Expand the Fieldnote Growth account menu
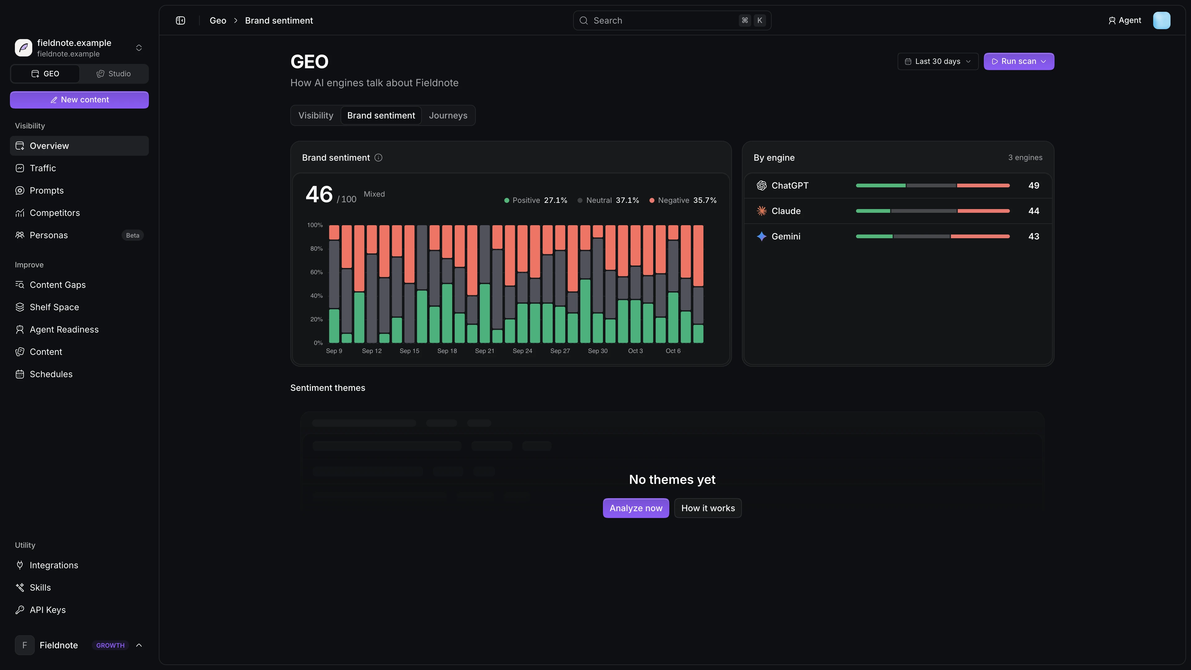 coord(79,645)
